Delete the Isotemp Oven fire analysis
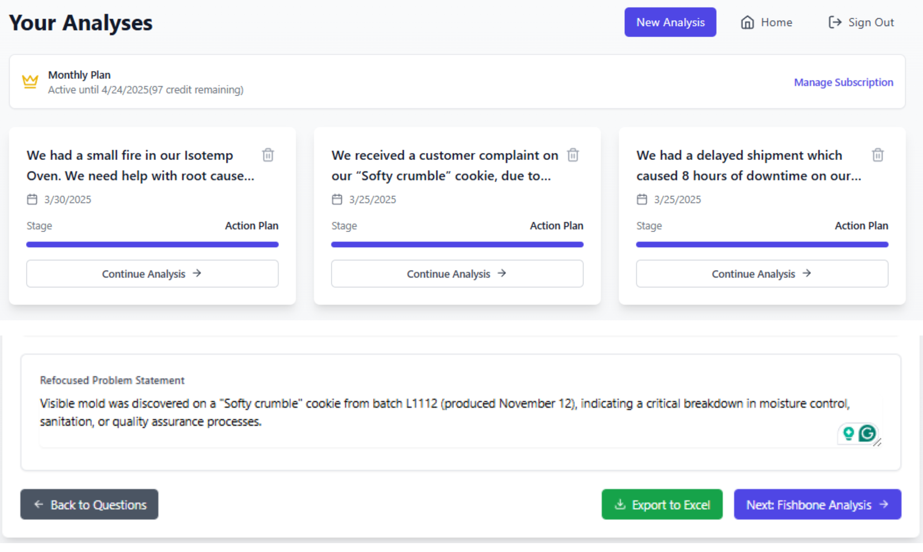The width and height of the screenshot is (923, 552). [x=268, y=155]
